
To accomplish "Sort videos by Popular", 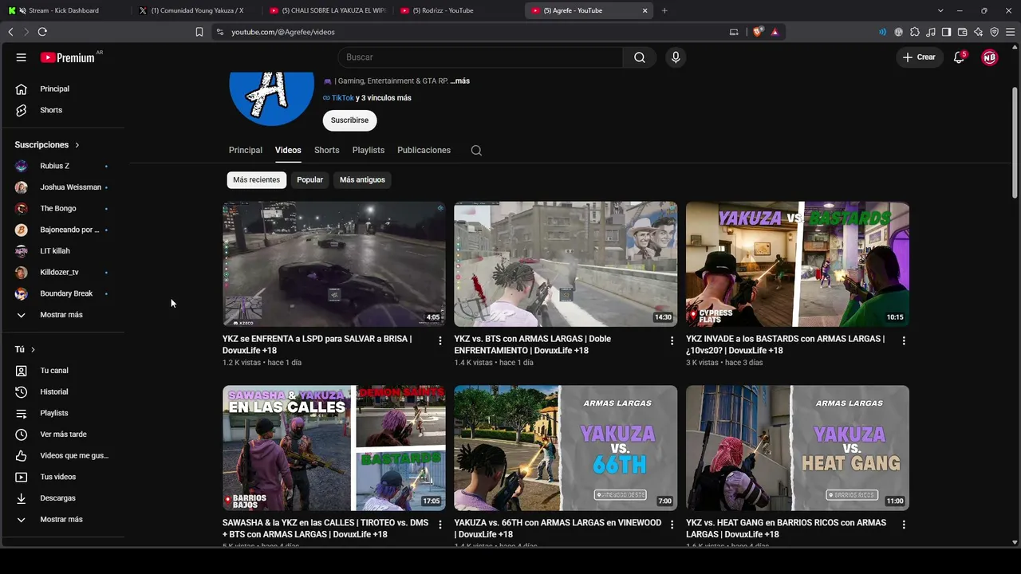I will [310, 180].
